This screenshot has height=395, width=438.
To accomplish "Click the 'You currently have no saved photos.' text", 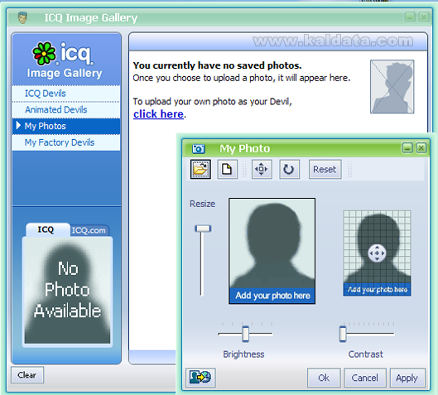I will pos(217,65).
